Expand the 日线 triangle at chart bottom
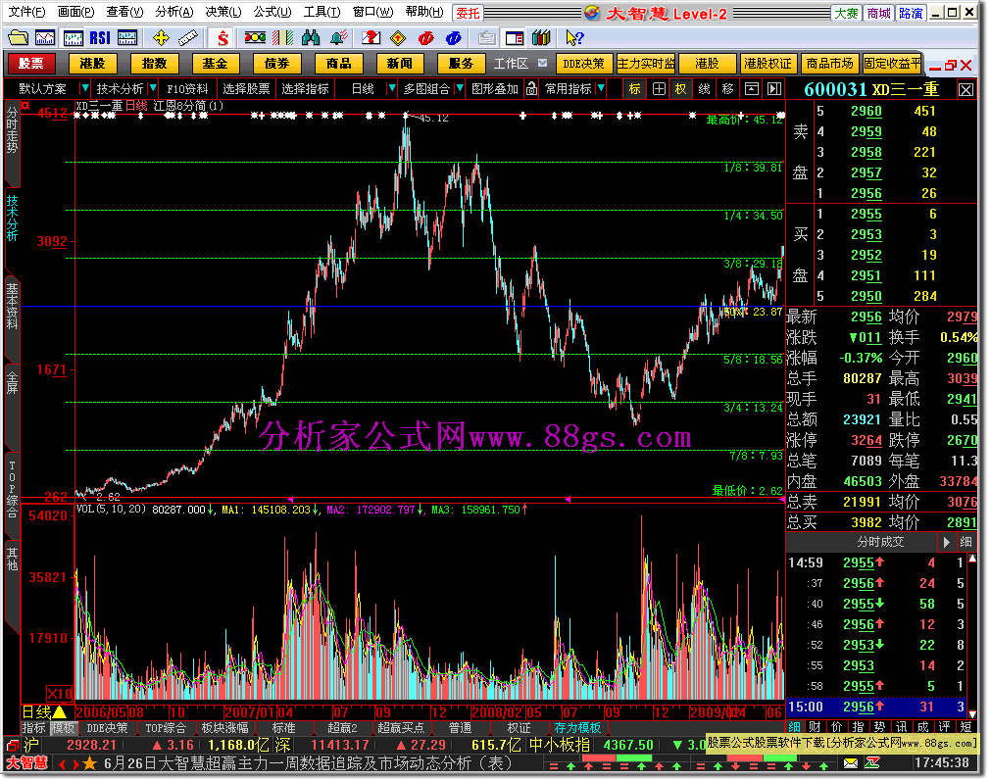 tap(60, 712)
